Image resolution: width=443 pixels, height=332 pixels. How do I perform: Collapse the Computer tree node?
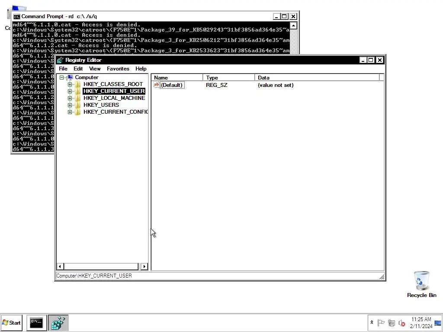pos(61,77)
